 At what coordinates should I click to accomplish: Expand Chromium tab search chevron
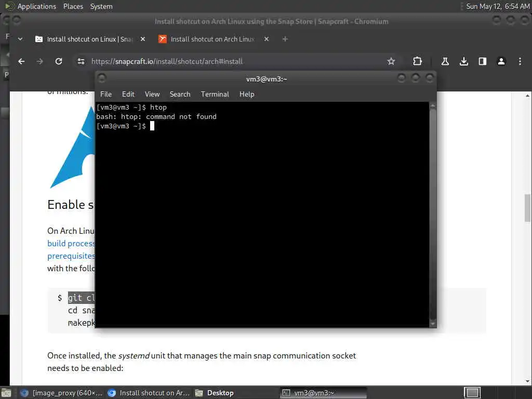click(x=20, y=39)
